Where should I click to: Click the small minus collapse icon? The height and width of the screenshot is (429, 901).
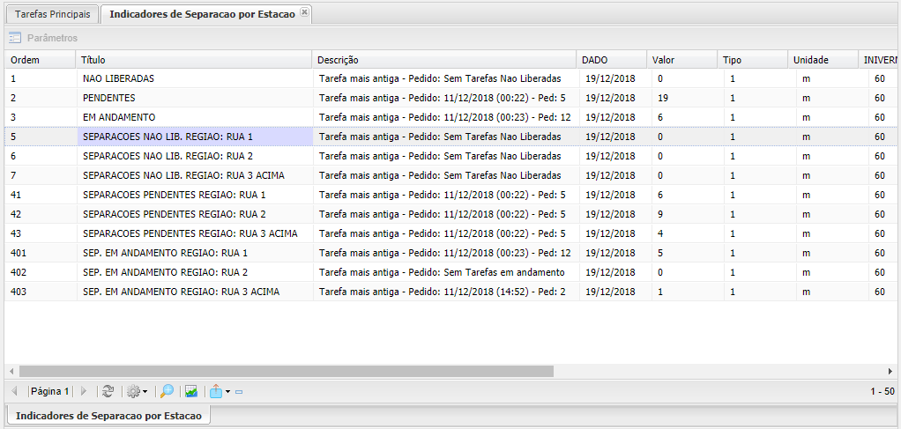pyautogui.click(x=239, y=392)
